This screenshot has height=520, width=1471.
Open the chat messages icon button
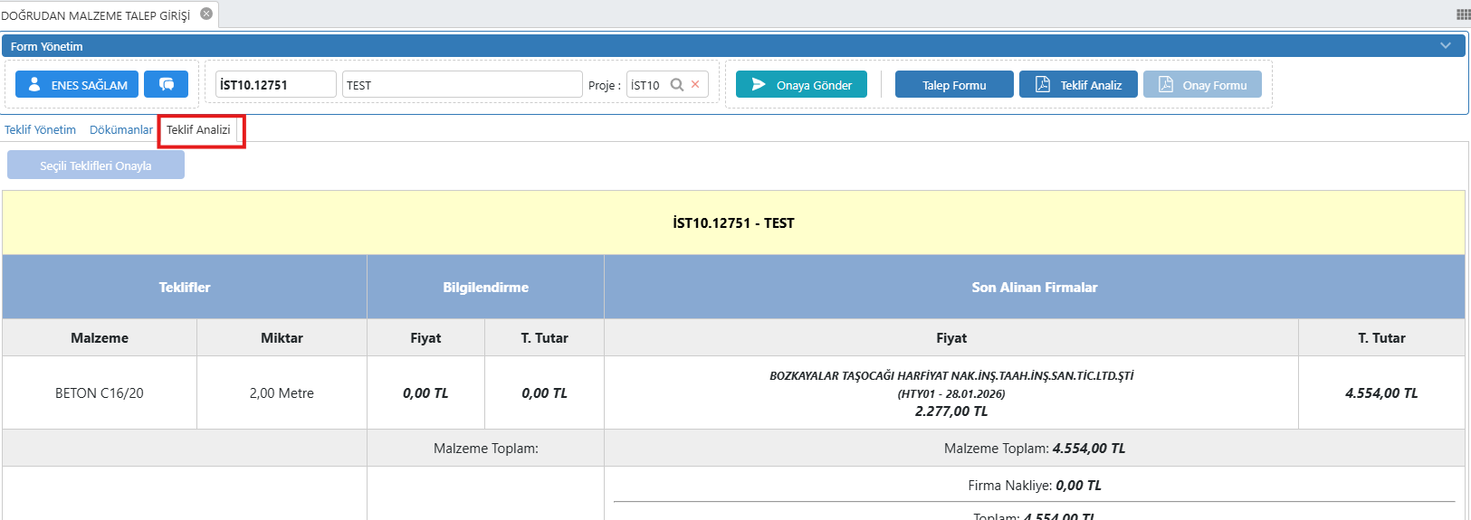(166, 84)
